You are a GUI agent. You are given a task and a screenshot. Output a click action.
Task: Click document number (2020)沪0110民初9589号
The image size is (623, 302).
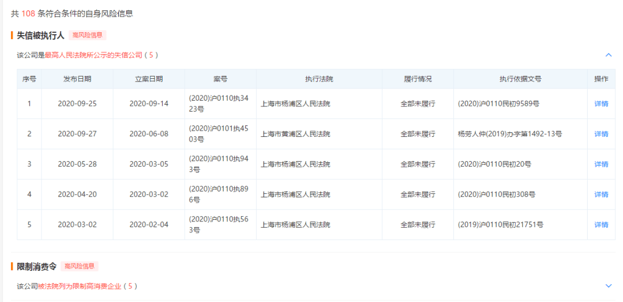[x=498, y=104]
